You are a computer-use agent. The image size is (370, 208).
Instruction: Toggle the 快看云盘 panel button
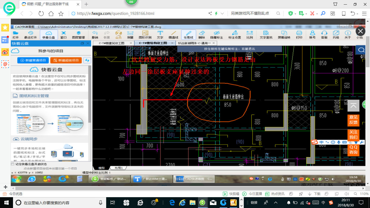pyautogui.click(x=48, y=35)
